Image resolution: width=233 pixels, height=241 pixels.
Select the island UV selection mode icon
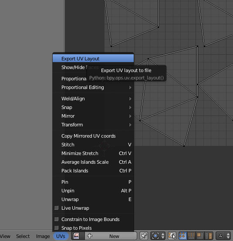pos(209,236)
